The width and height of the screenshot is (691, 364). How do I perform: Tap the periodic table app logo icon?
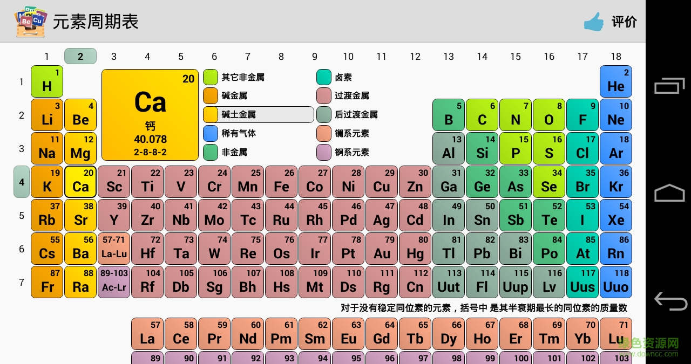[x=30, y=22]
